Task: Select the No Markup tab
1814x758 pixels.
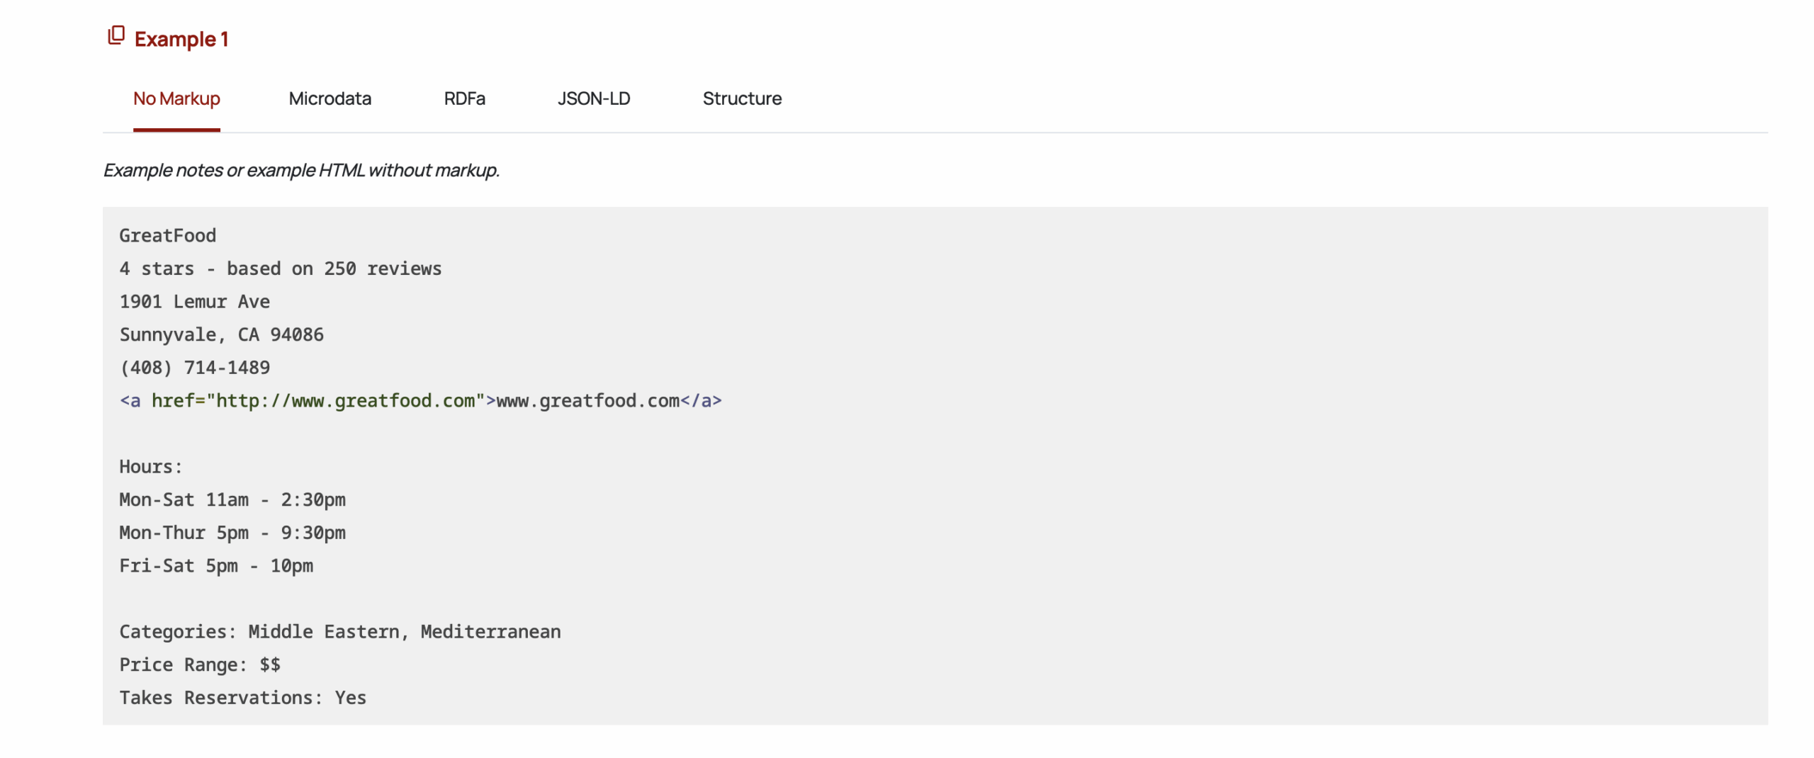Action: [x=176, y=98]
